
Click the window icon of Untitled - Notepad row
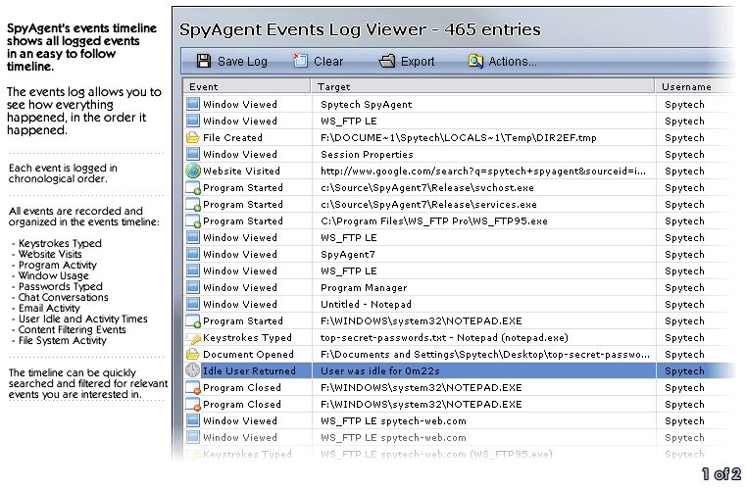(193, 304)
